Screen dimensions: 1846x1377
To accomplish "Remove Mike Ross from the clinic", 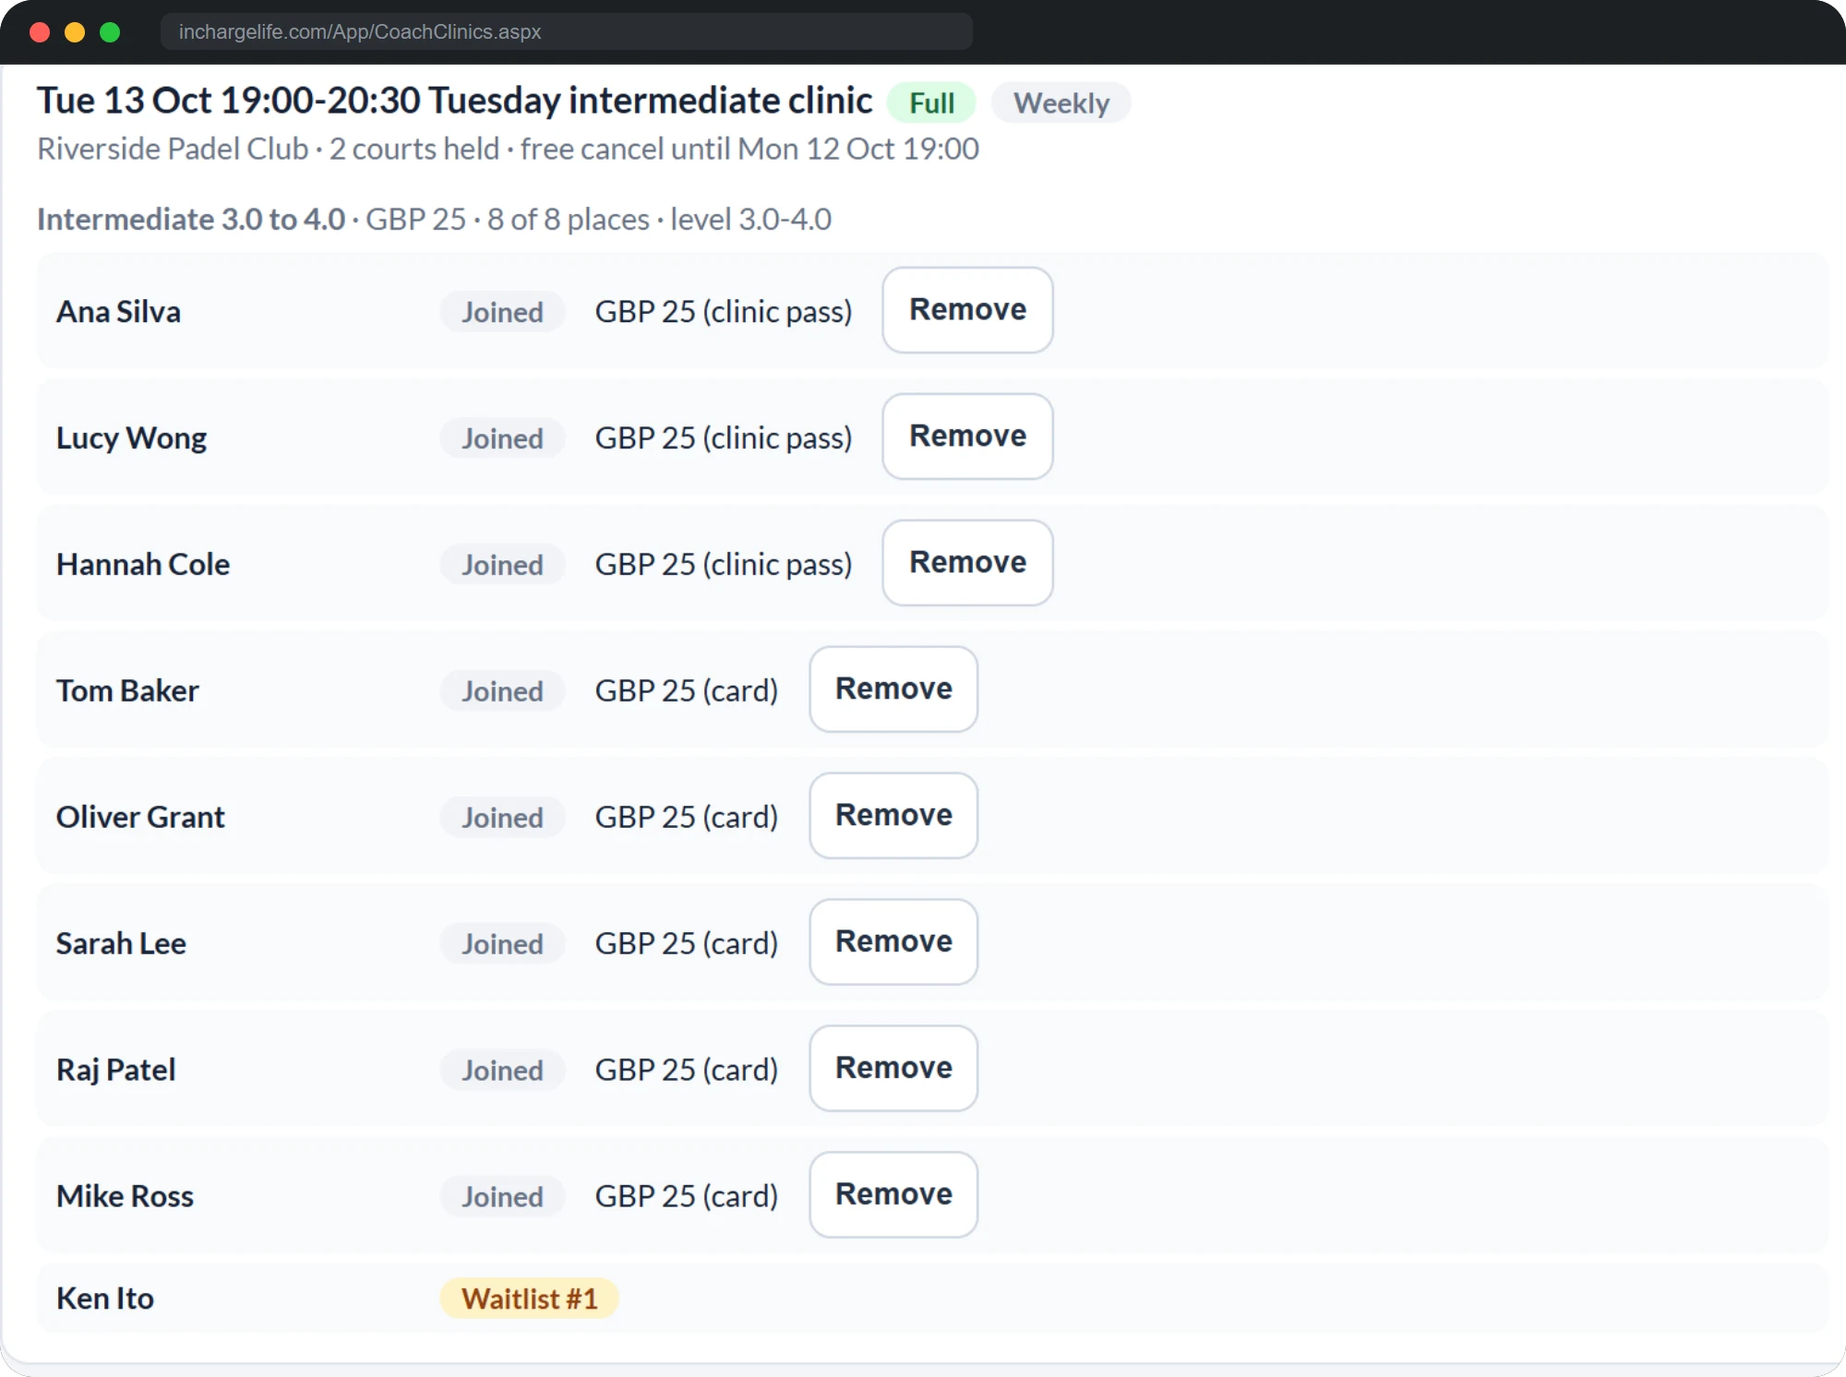I will coord(893,1195).
